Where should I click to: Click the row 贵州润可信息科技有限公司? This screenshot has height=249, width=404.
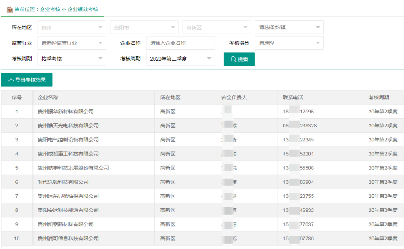(x=68, y=239)
